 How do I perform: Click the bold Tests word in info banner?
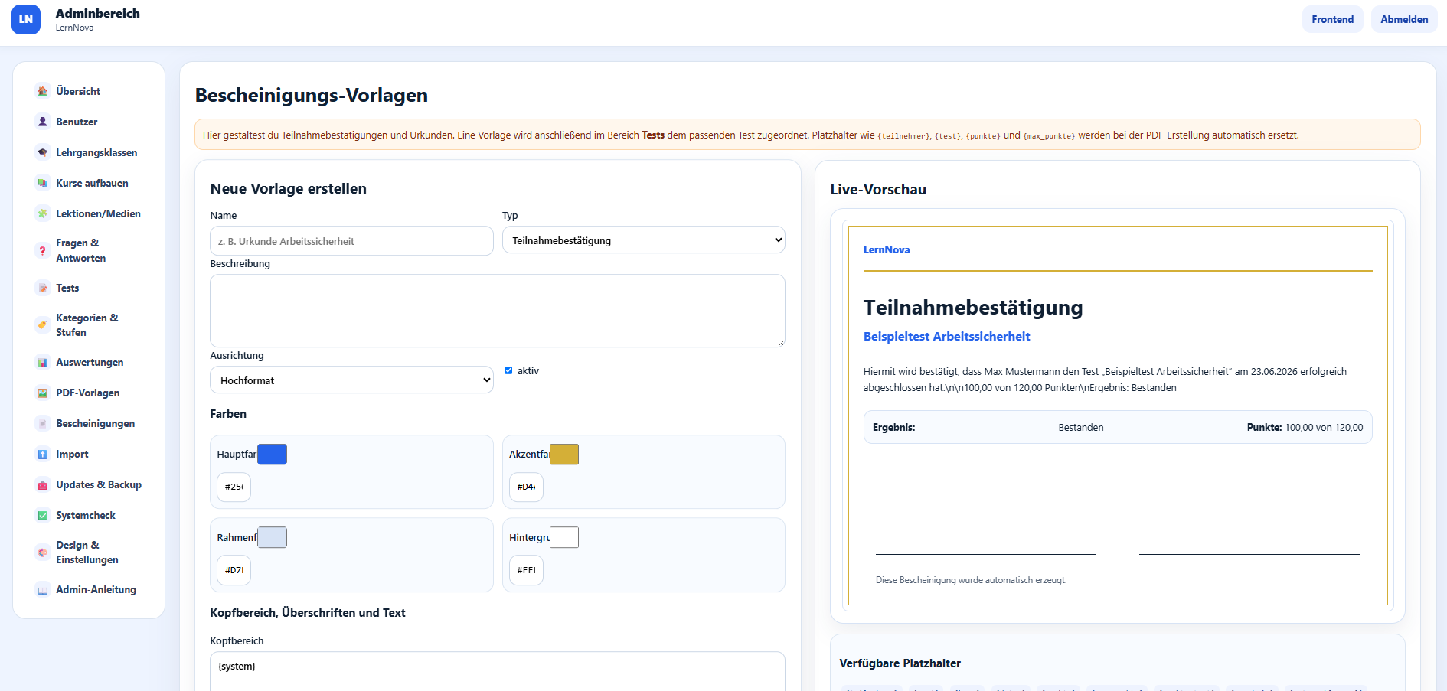653,135
